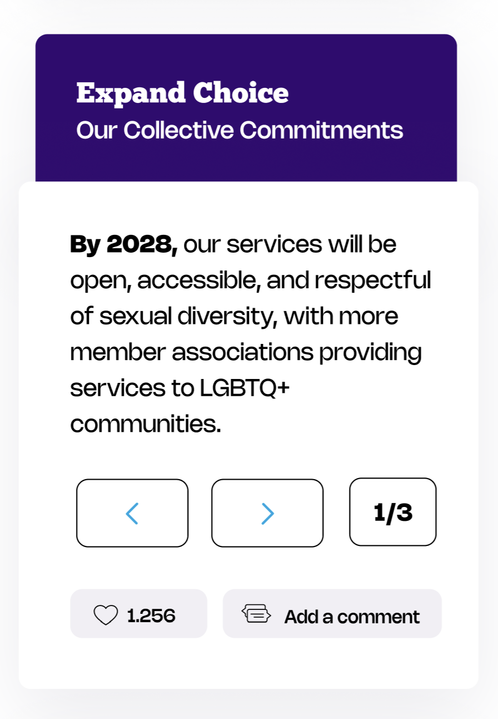
Task: Go to the previous commitment slide
Action: pyautogui.click(x=132, y=513)
